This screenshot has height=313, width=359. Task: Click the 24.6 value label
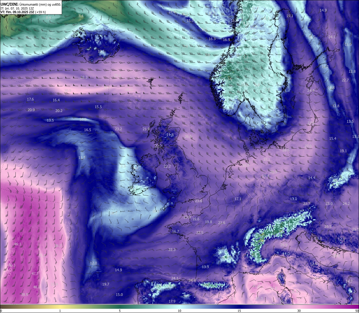192,280
